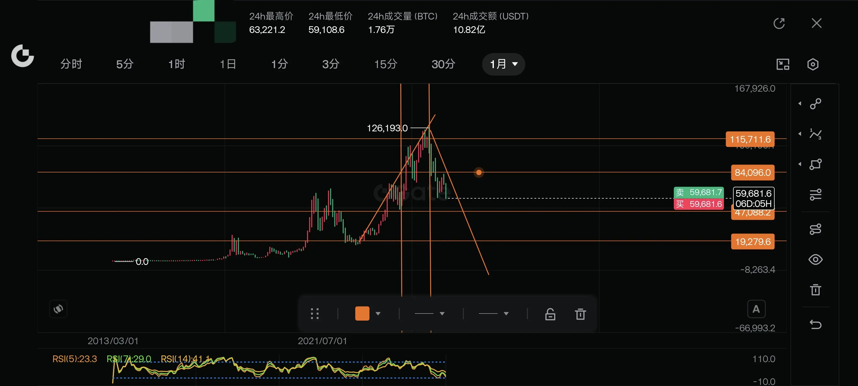
Task: Click the 24h成交量 (BTC) value 1.76万
Action: pyautogui.click(x=381, y=30)
